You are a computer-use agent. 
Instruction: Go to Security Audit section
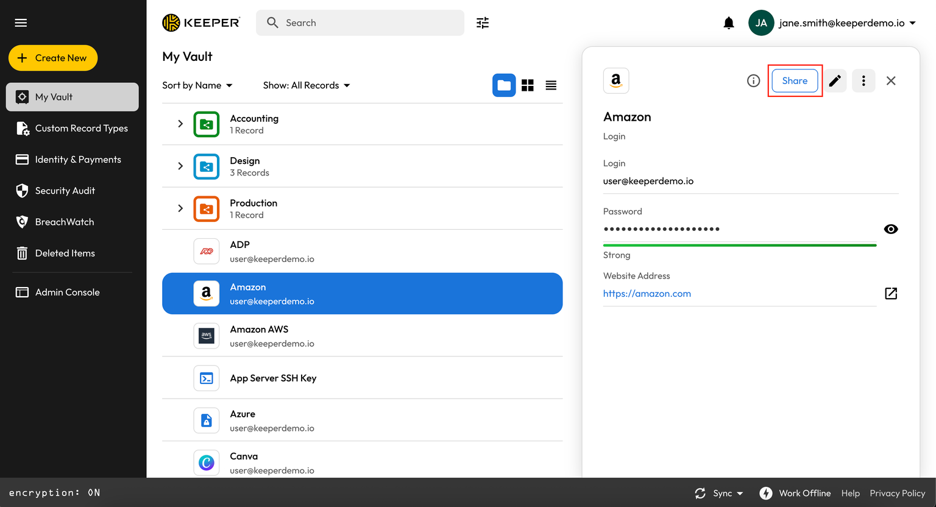(65, 191)
